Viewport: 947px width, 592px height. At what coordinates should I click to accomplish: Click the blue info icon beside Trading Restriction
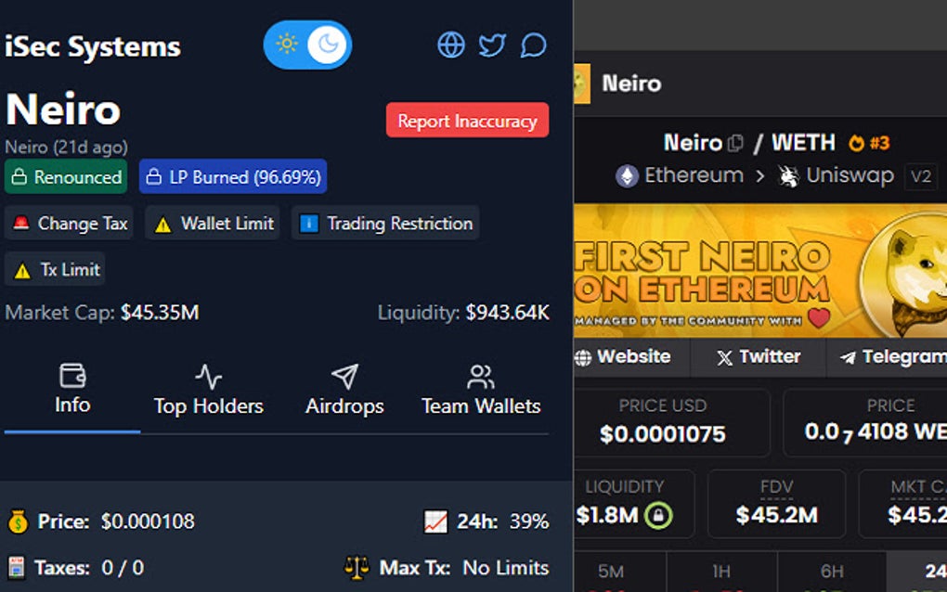tap(308, 224)
